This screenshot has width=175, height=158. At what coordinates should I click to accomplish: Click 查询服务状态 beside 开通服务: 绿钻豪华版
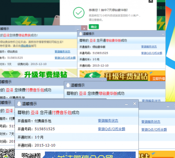tap(149, 47)
